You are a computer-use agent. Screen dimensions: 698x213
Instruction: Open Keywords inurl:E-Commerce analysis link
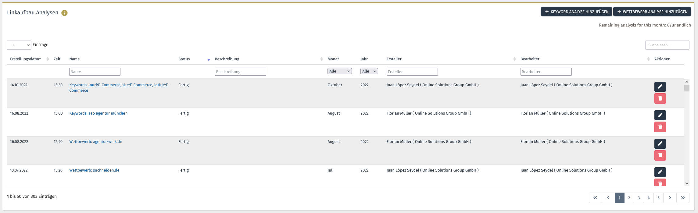[119, 88]
